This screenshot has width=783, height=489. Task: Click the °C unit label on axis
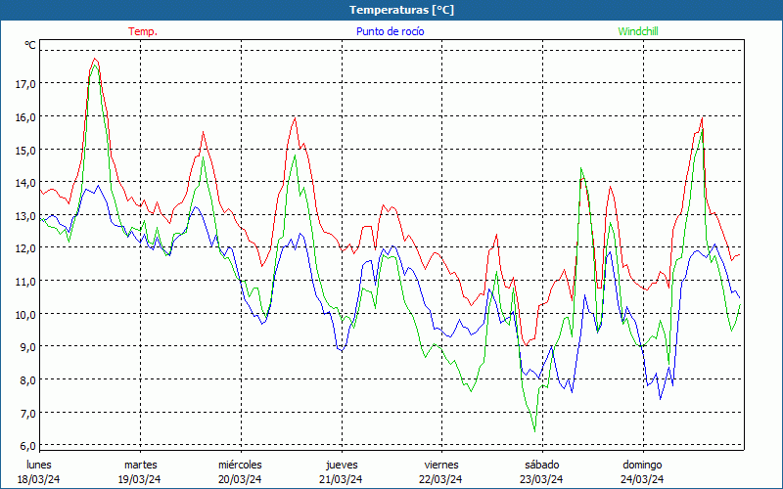point(30,45)
